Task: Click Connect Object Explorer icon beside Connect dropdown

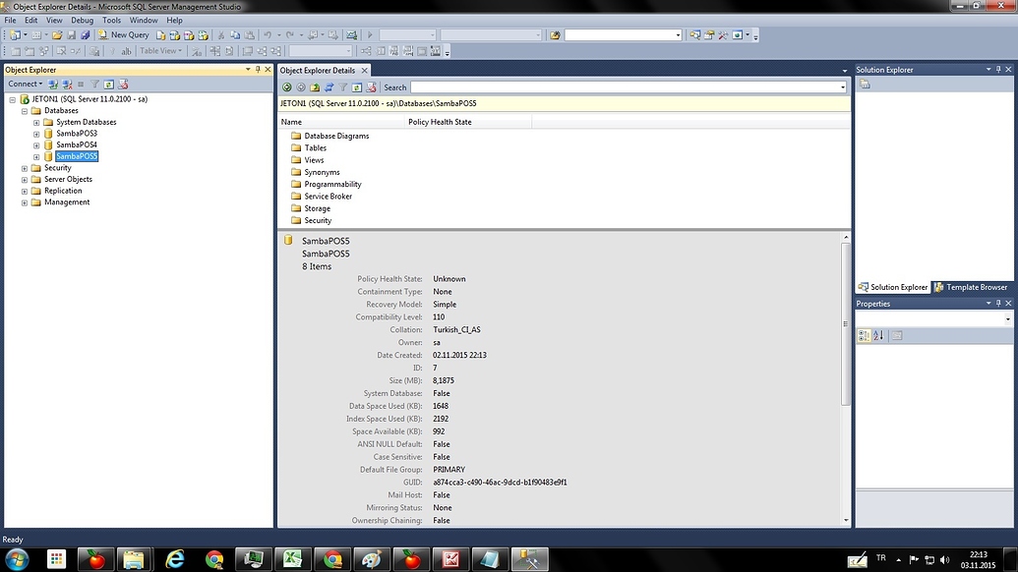Action: tap(54, 85)
